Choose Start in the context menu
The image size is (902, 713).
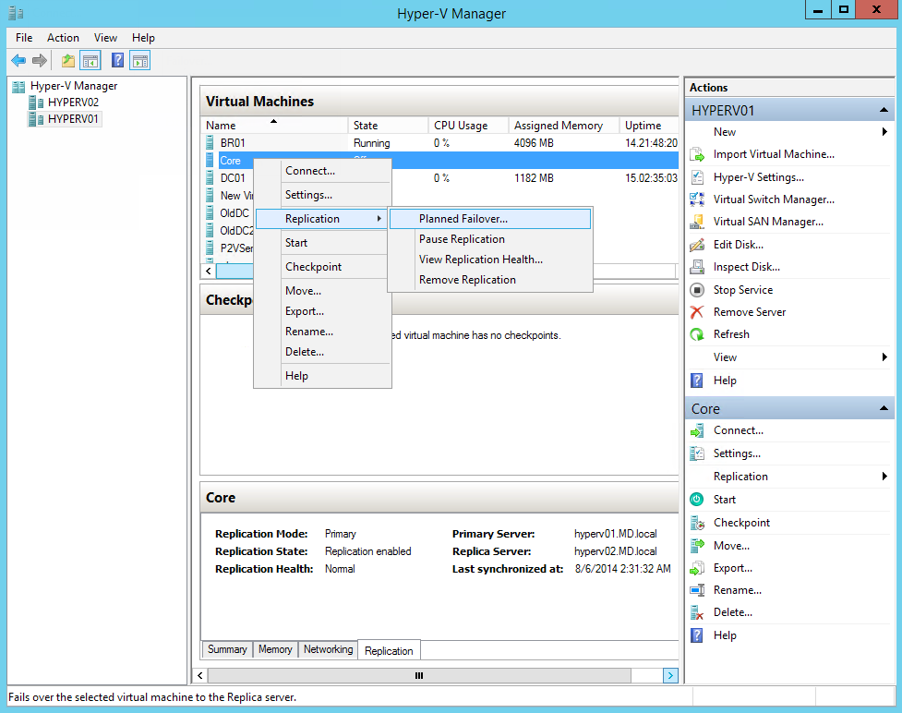click(323, 243)
